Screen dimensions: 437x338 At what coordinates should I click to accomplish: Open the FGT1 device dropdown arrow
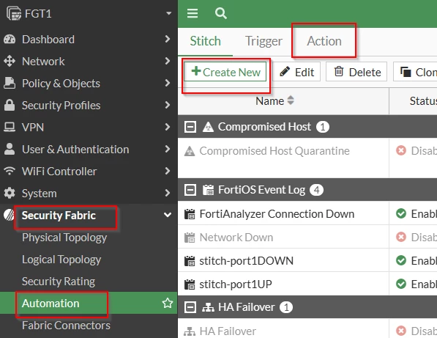(168, 13)
